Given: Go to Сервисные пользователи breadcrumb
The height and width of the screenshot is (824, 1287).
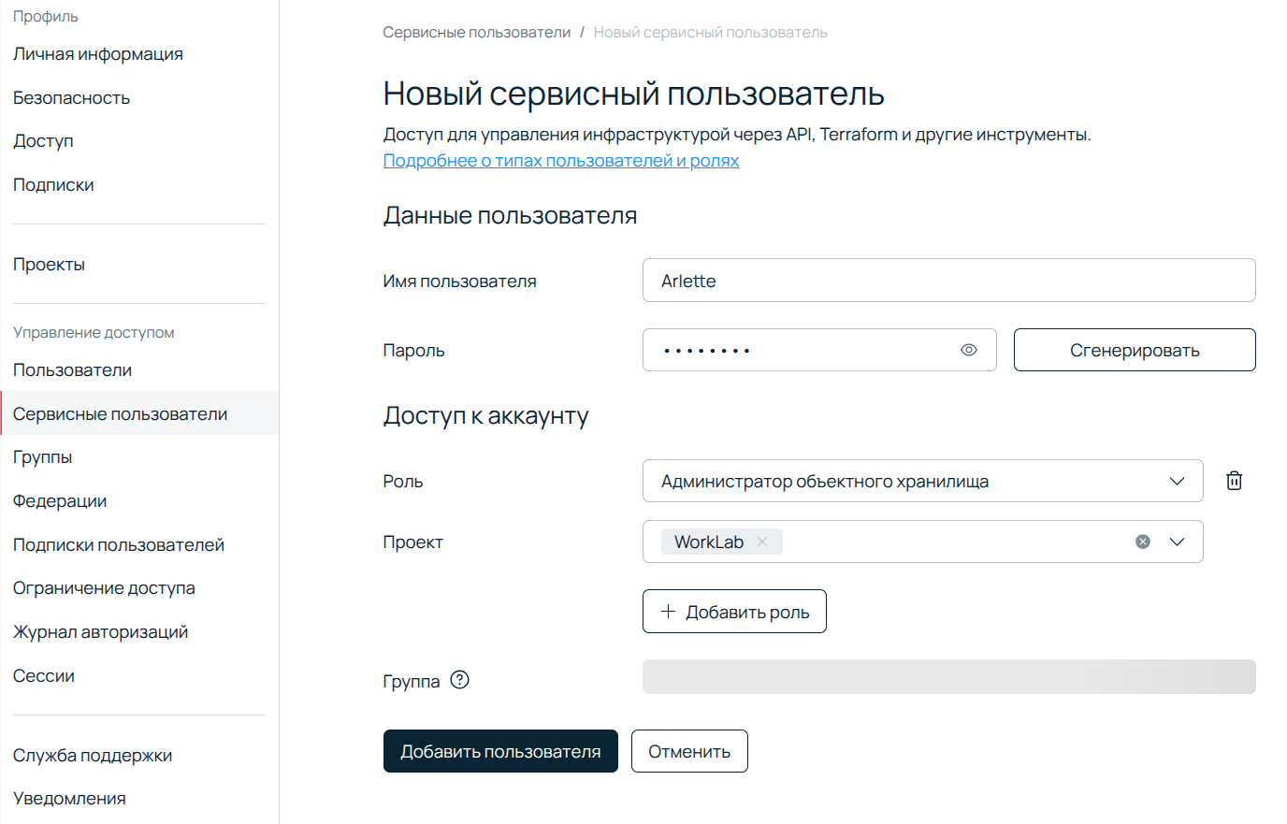Looking at the screenshot, I should pos(476,33).
